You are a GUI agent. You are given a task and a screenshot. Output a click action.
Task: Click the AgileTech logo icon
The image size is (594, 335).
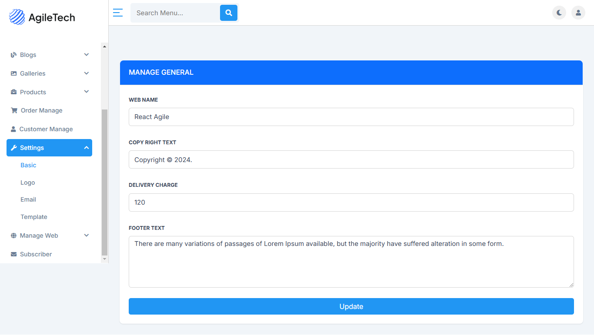tap(17, 17)
